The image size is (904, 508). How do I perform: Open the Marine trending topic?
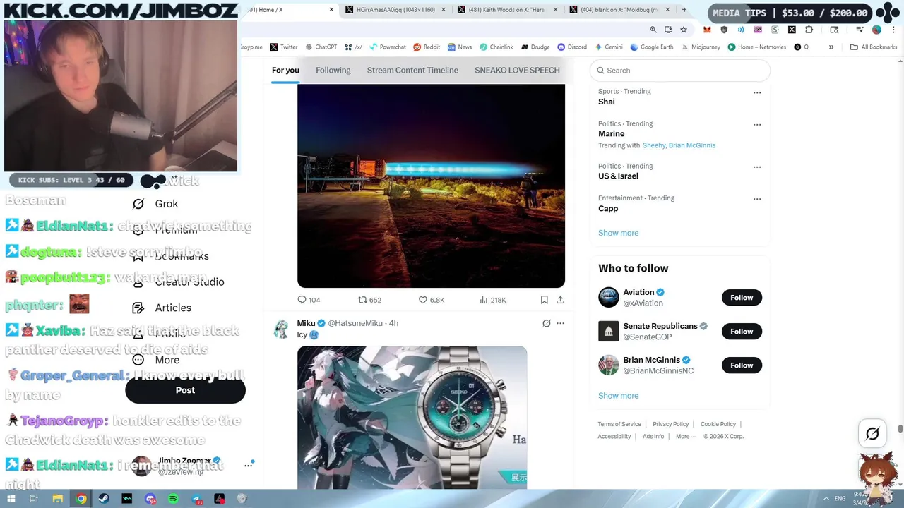tap(611, 134)
